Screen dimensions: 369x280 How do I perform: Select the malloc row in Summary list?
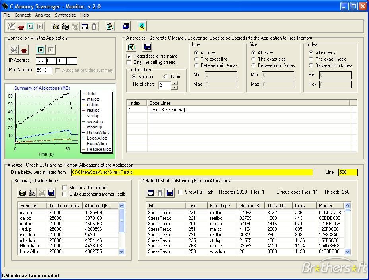(69, 213)
